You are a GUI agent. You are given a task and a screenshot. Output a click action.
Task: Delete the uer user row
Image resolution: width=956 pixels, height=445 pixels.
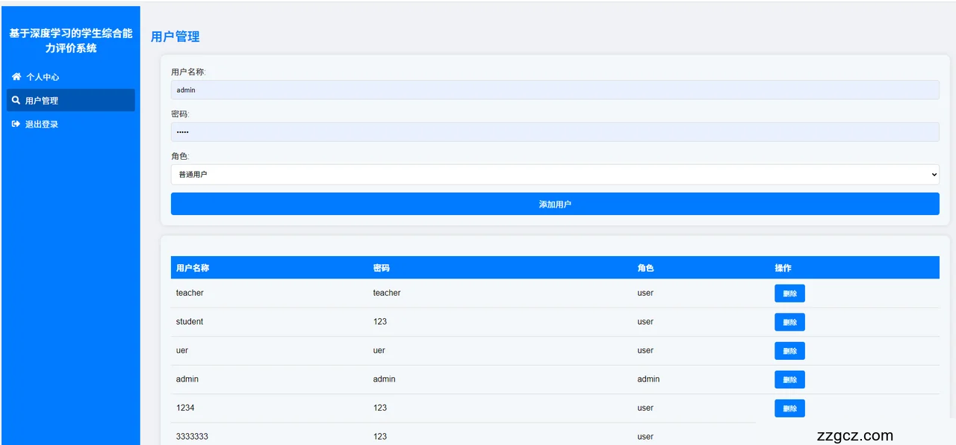[789, 351]
